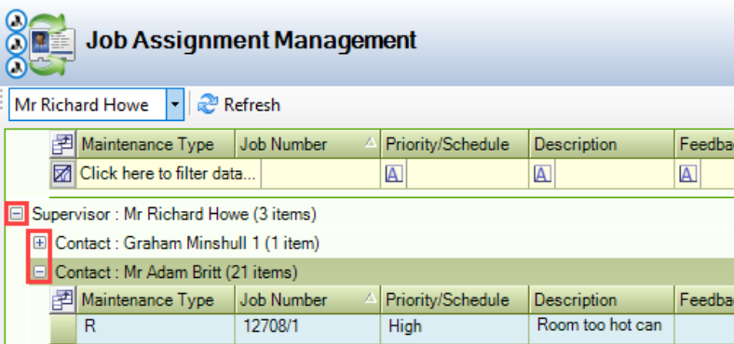Open column chooser icon in top header
The width and height of the screenshot is (734, 344).
pyautogui.click(x=62, y=144)
